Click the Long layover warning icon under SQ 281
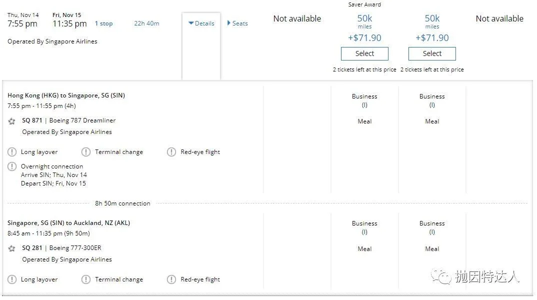This screenshot has width=537, height=300. (x=12, y=279)
